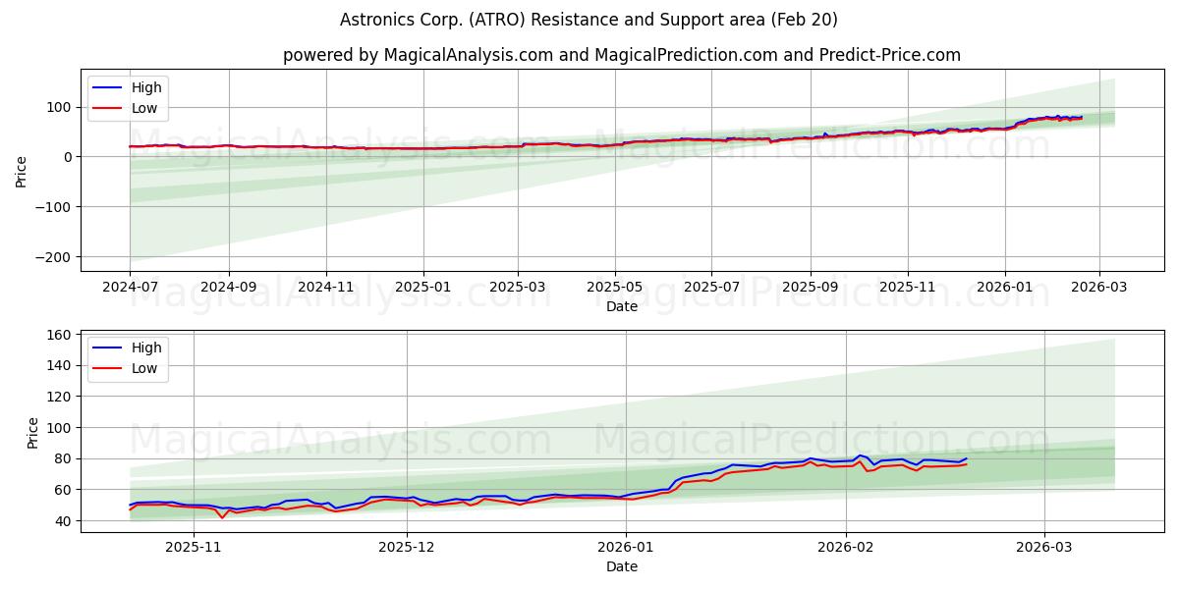Image resolution: width=1179 pixels, height=589 pixels.
Task: Click the 'Price' y-axis title of top chart
Action: 22,171
